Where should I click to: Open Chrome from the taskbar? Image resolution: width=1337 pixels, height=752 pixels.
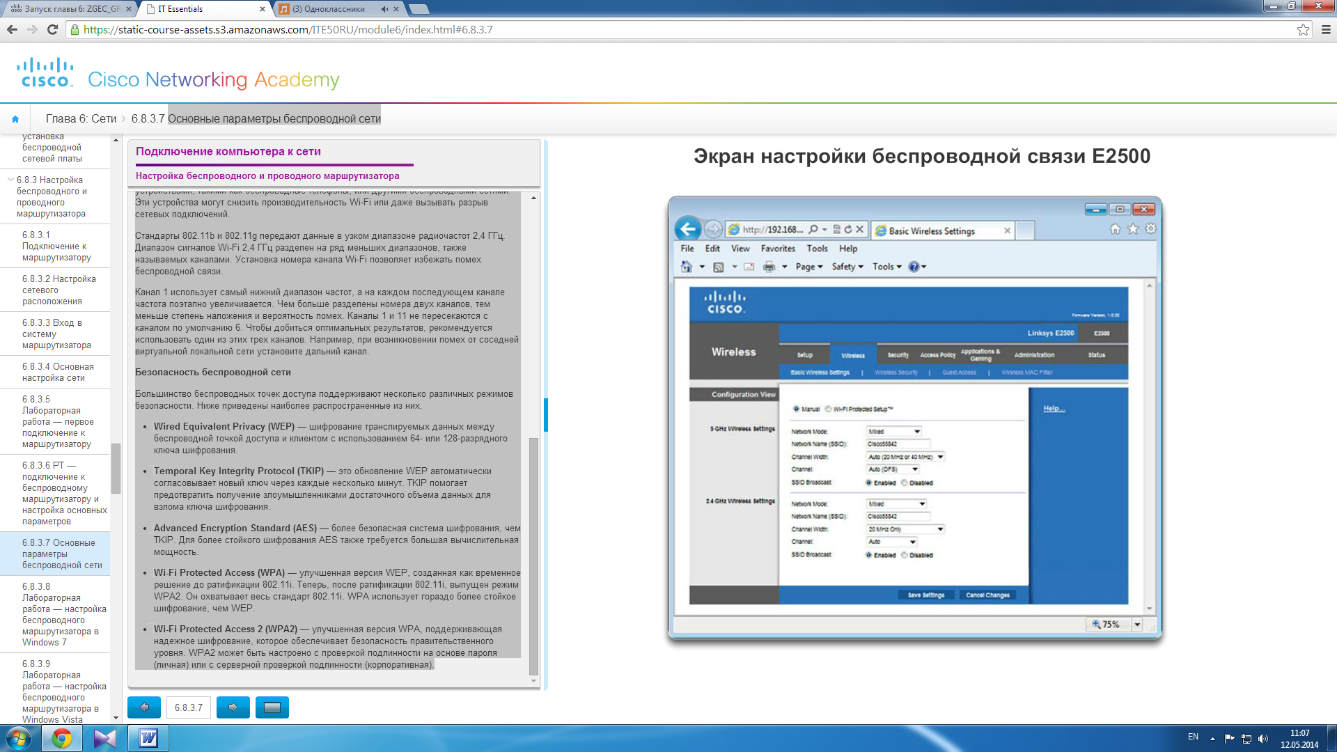point(62,738)
